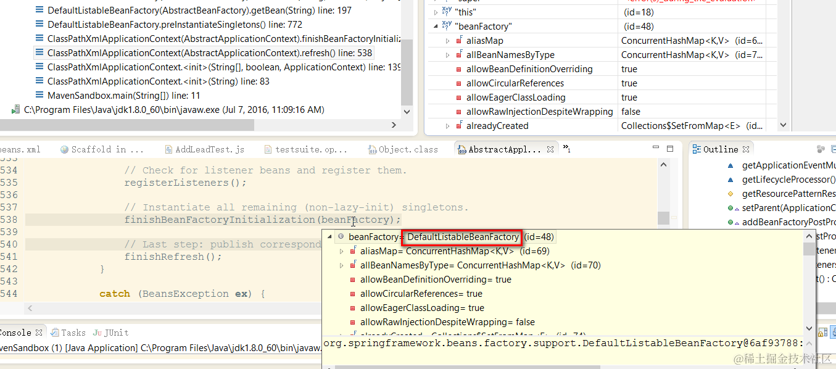Select getResourcePatternRes... in Outline

[x=788, y=194]
